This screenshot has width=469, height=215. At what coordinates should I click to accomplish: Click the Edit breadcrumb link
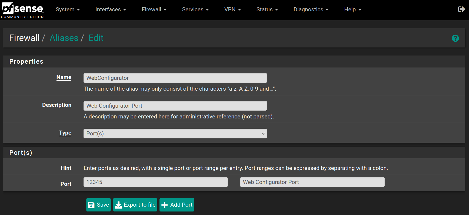[x=96, y=38]
